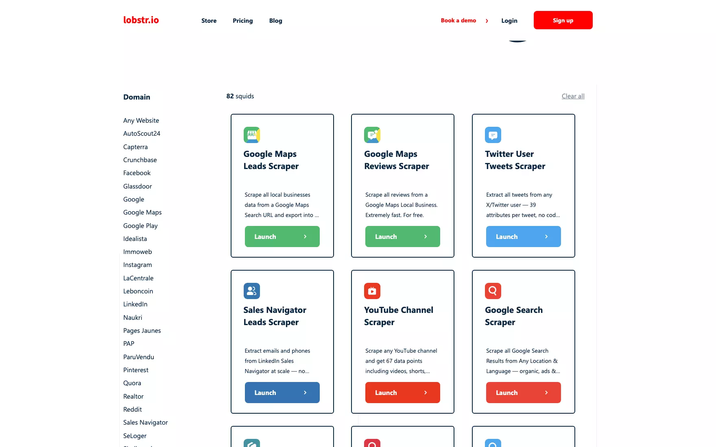Select the Google Maps domain filter
Screen dimensions: 716x447
pyautogui.click(x=142, y=213)
